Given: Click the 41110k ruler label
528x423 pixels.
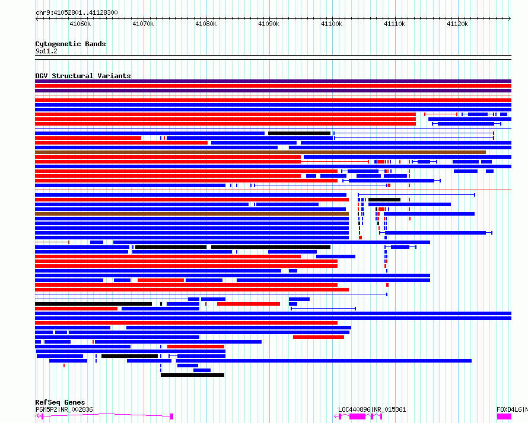Looking at the screenshot, I should [x=395, y=24].
